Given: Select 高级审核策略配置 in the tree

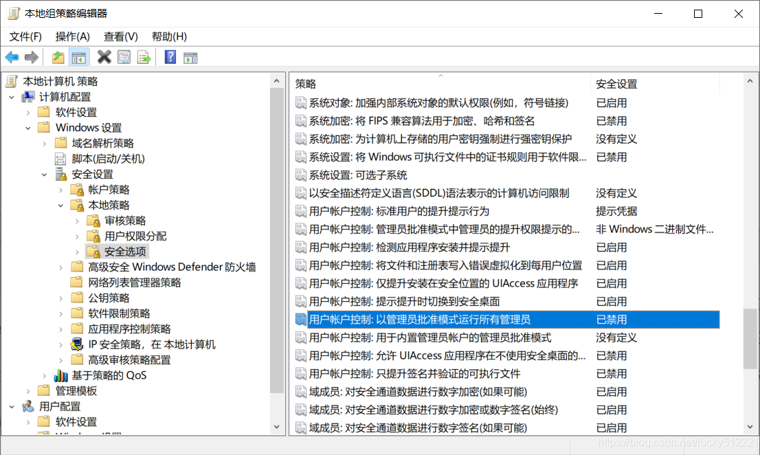Looking at the screenshot, I should click(x=129, y=360).
